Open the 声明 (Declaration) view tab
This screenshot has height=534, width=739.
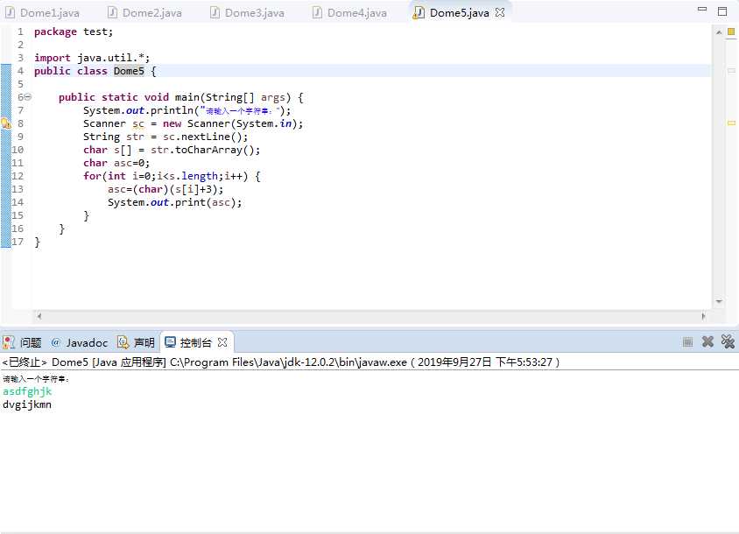(136, 342)
